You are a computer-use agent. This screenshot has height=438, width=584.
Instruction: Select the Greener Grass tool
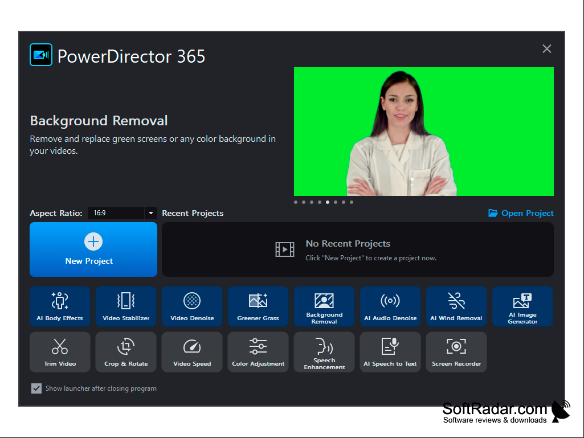(x=258, y=306)
